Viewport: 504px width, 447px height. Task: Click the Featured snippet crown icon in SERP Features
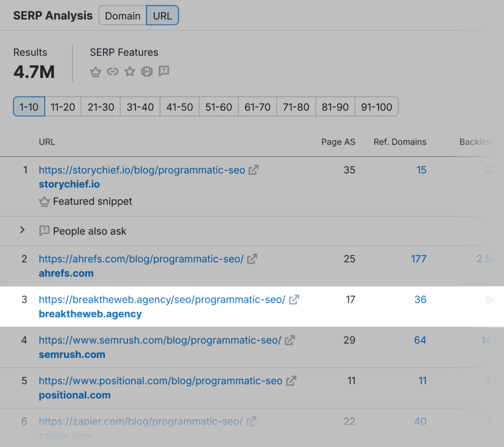click(95, 72)
